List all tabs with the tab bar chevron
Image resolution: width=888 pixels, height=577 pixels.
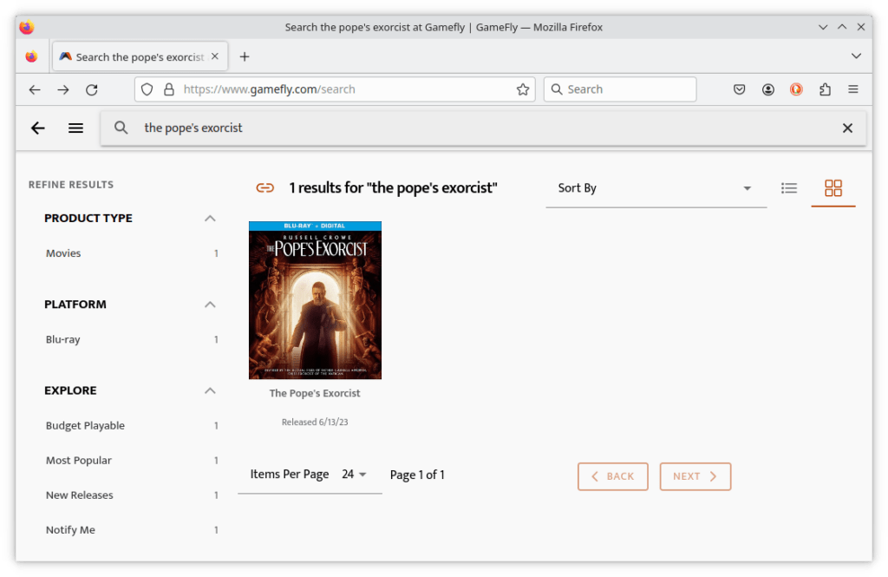856,56
